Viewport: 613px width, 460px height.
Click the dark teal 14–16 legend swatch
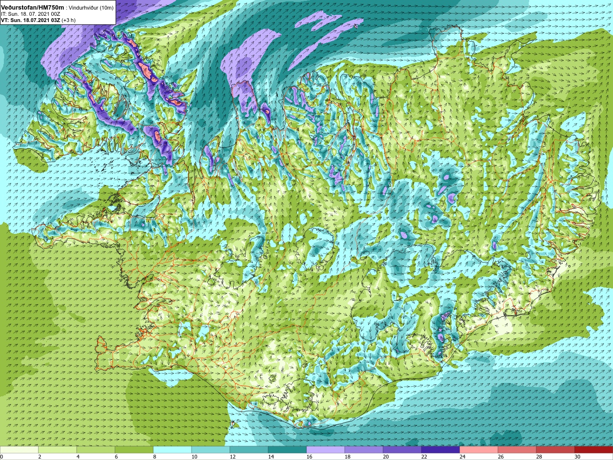pyautogui.click(x=287, y=449)
